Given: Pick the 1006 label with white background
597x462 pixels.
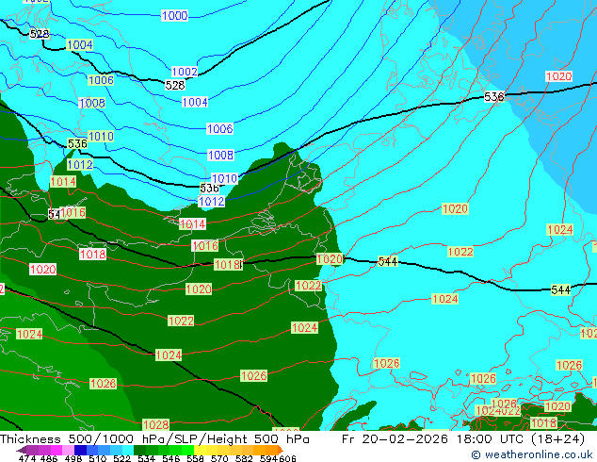Looking at the screenshot, I should pyautogui.click(x=219, y=129).
